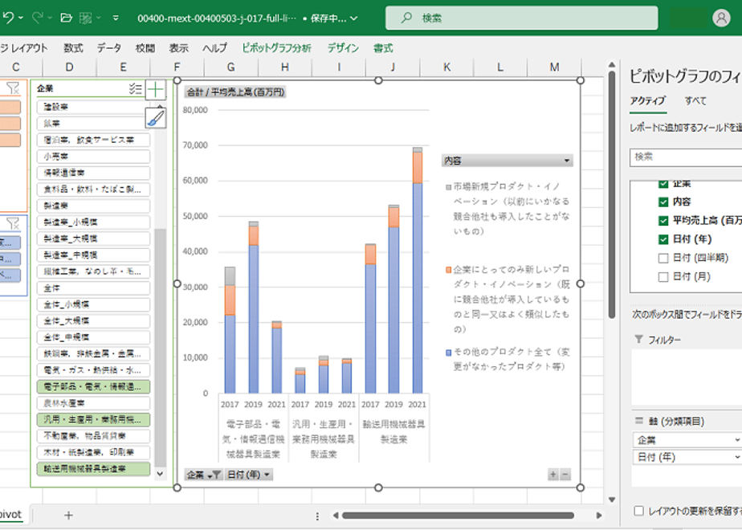Toggle the 内容 field checkbox

pos(663,202)
